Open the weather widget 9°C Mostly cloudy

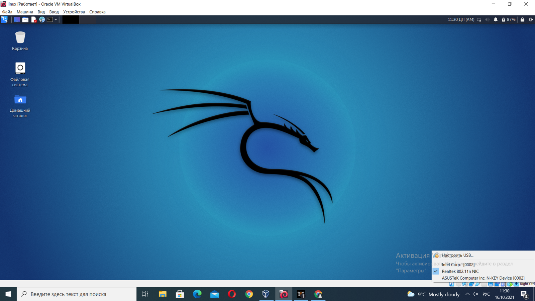[x=433, y=294]
